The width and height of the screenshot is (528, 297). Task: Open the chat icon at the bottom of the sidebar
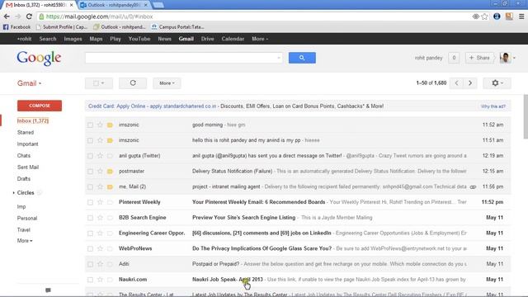coord(48,290)
